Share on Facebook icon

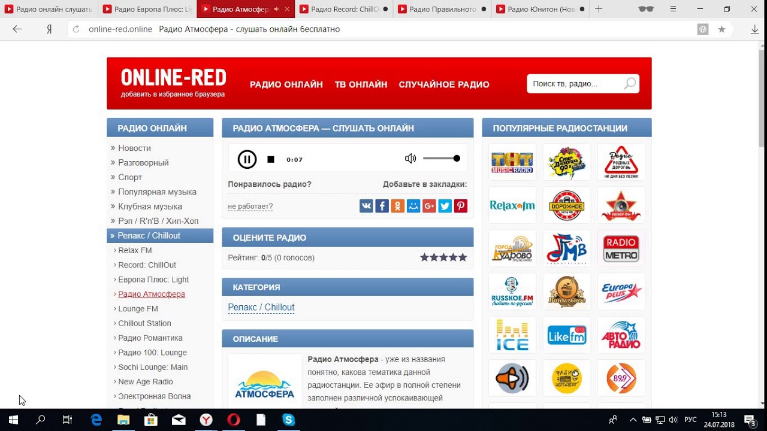[x=382, y=206]
